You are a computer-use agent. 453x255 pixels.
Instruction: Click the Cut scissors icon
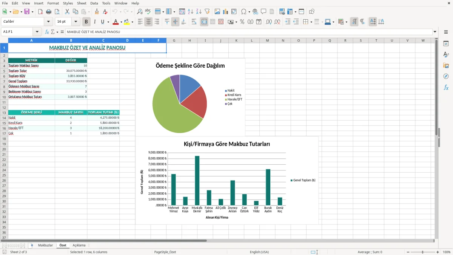point(67,12)
